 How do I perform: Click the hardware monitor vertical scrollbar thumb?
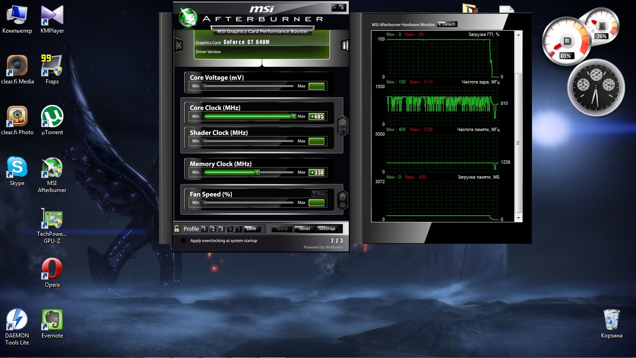click(x=518, y=143)
